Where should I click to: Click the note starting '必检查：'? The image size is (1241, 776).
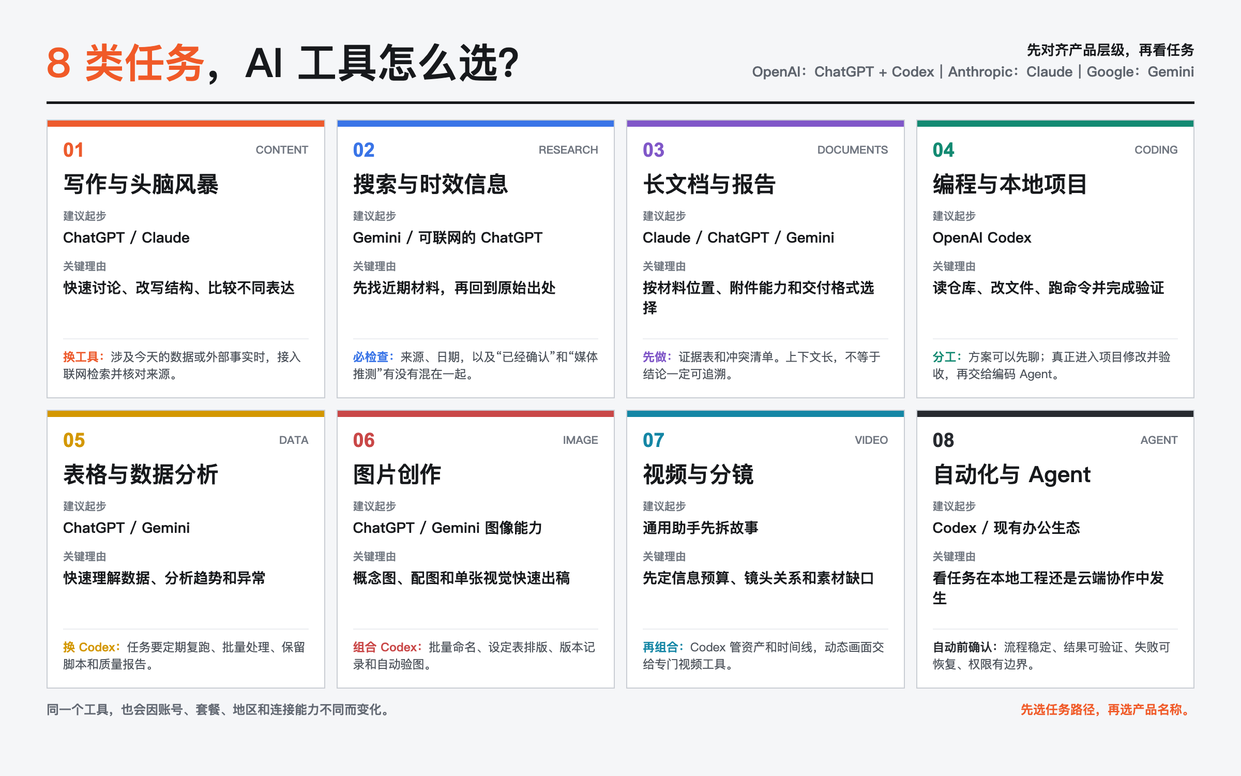475,365
